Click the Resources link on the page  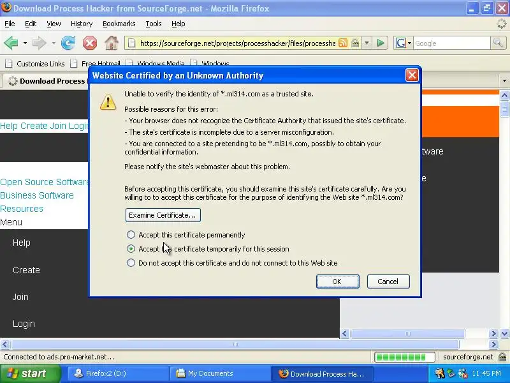click(22, 209)
